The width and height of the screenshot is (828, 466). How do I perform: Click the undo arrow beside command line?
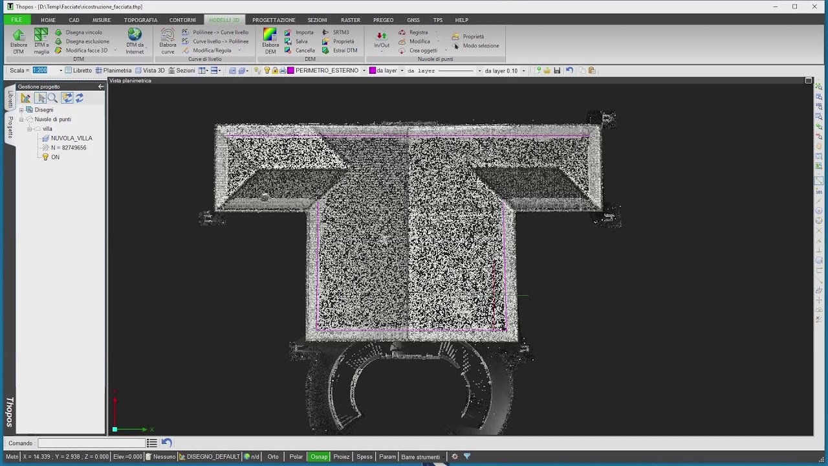(x=167, y=443)
